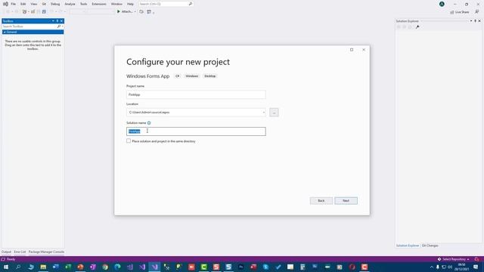484x272 pixels.
Task: Switch to the Solution Explorer tab
Action: pyautogui.click(x=408, y=246)
